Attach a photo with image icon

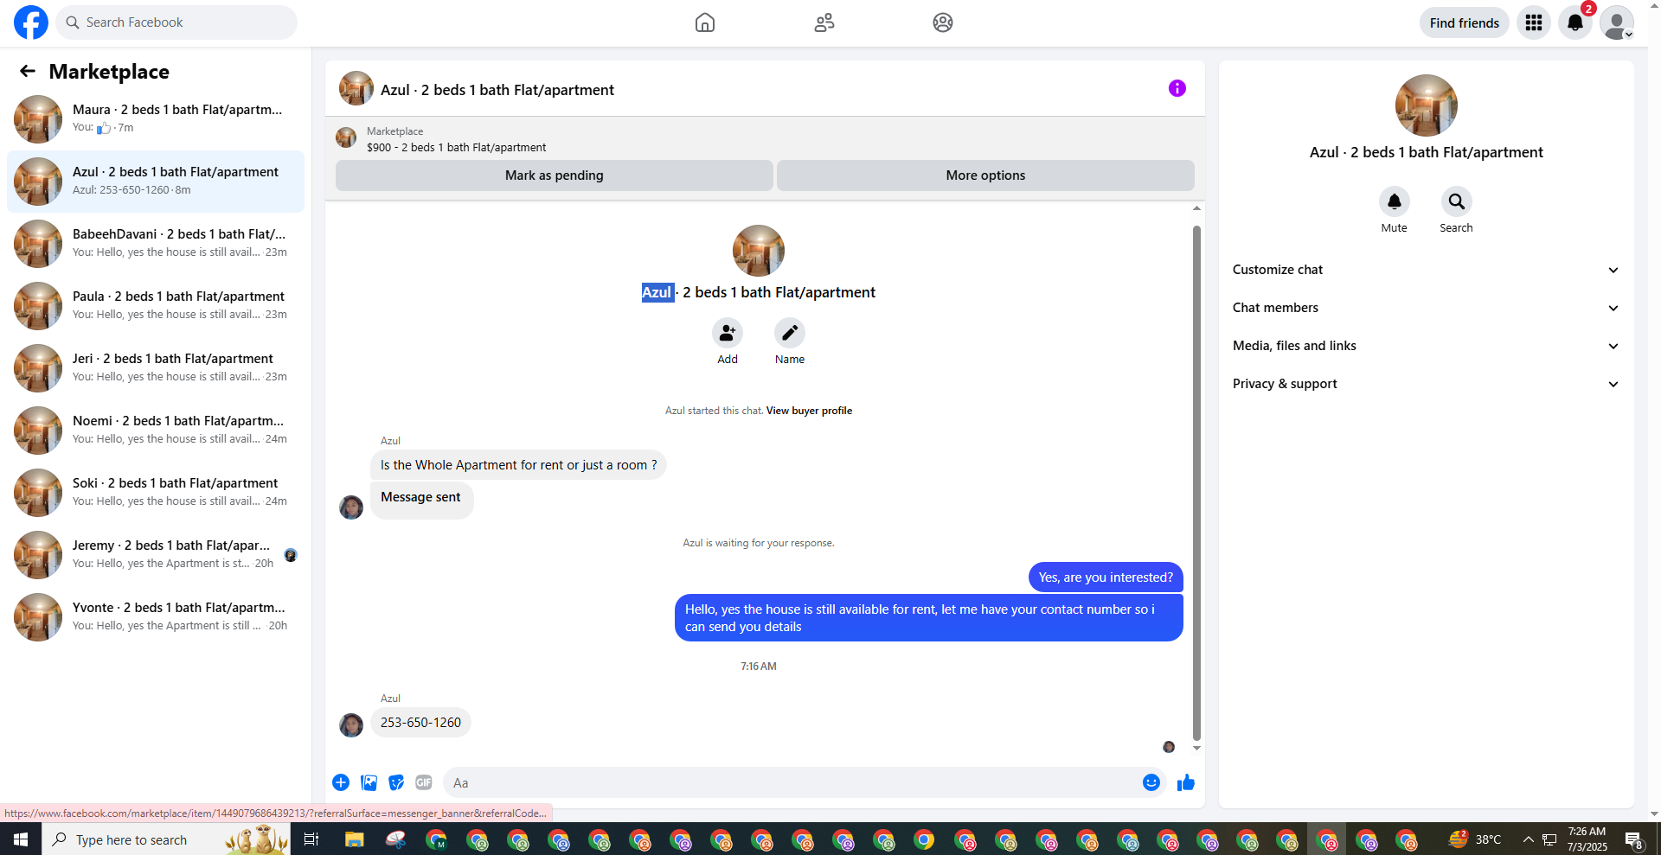click(369, 782)
